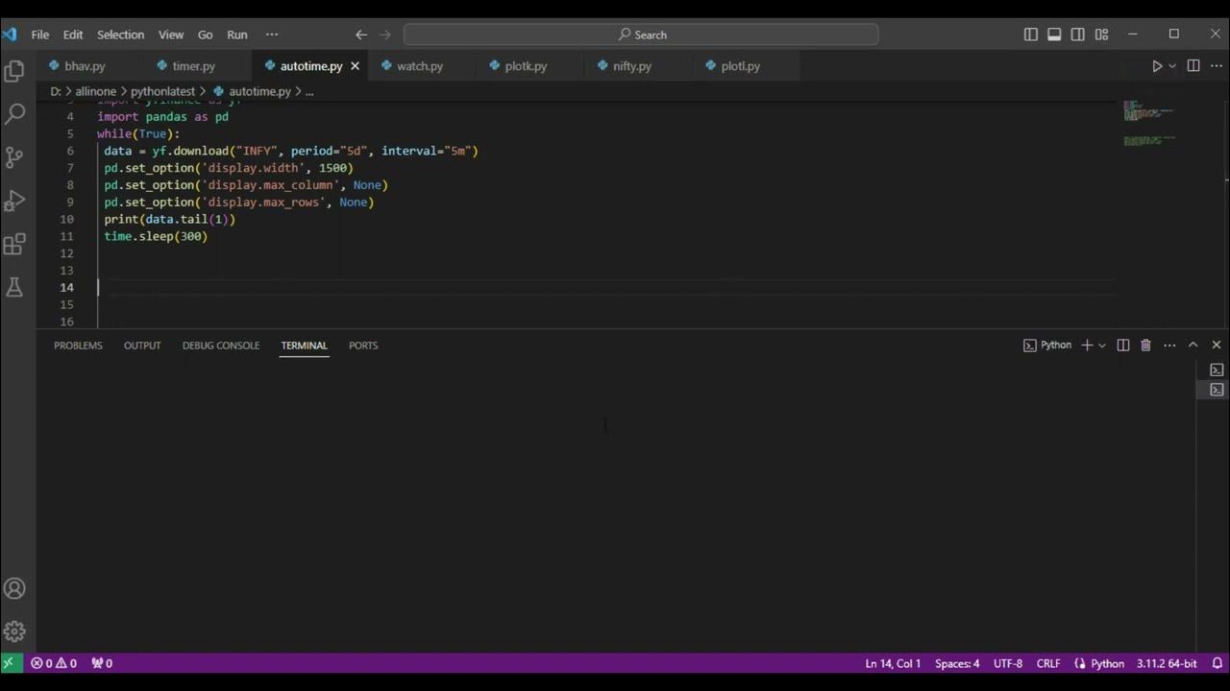This screenshot has height=691, width=1230.
Task: Open the Go menu
Action: click(x=205, y=35)
